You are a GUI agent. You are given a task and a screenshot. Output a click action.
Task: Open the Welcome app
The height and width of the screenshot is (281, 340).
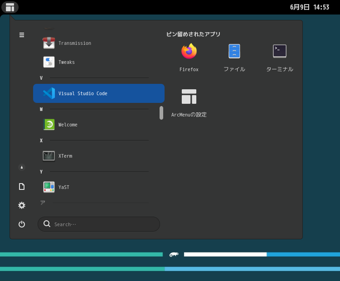tap(99, 125)
